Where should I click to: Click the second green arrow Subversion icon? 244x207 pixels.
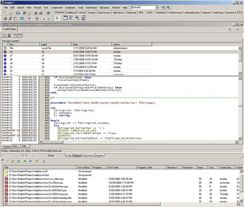click(24, 161)
